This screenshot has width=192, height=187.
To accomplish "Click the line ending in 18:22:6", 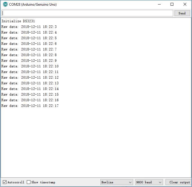I will point(29,44).
